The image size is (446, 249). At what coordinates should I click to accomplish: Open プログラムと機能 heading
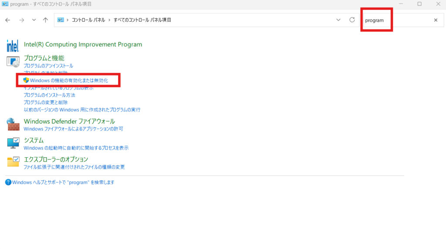44,58
